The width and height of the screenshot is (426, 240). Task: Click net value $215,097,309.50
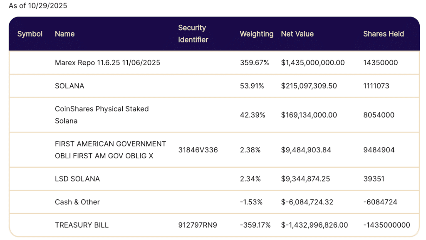tap(309, 86)
